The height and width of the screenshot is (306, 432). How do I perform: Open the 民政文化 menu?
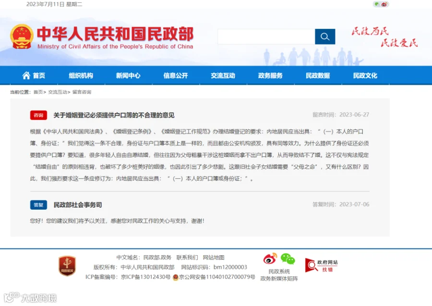[365, 75]
